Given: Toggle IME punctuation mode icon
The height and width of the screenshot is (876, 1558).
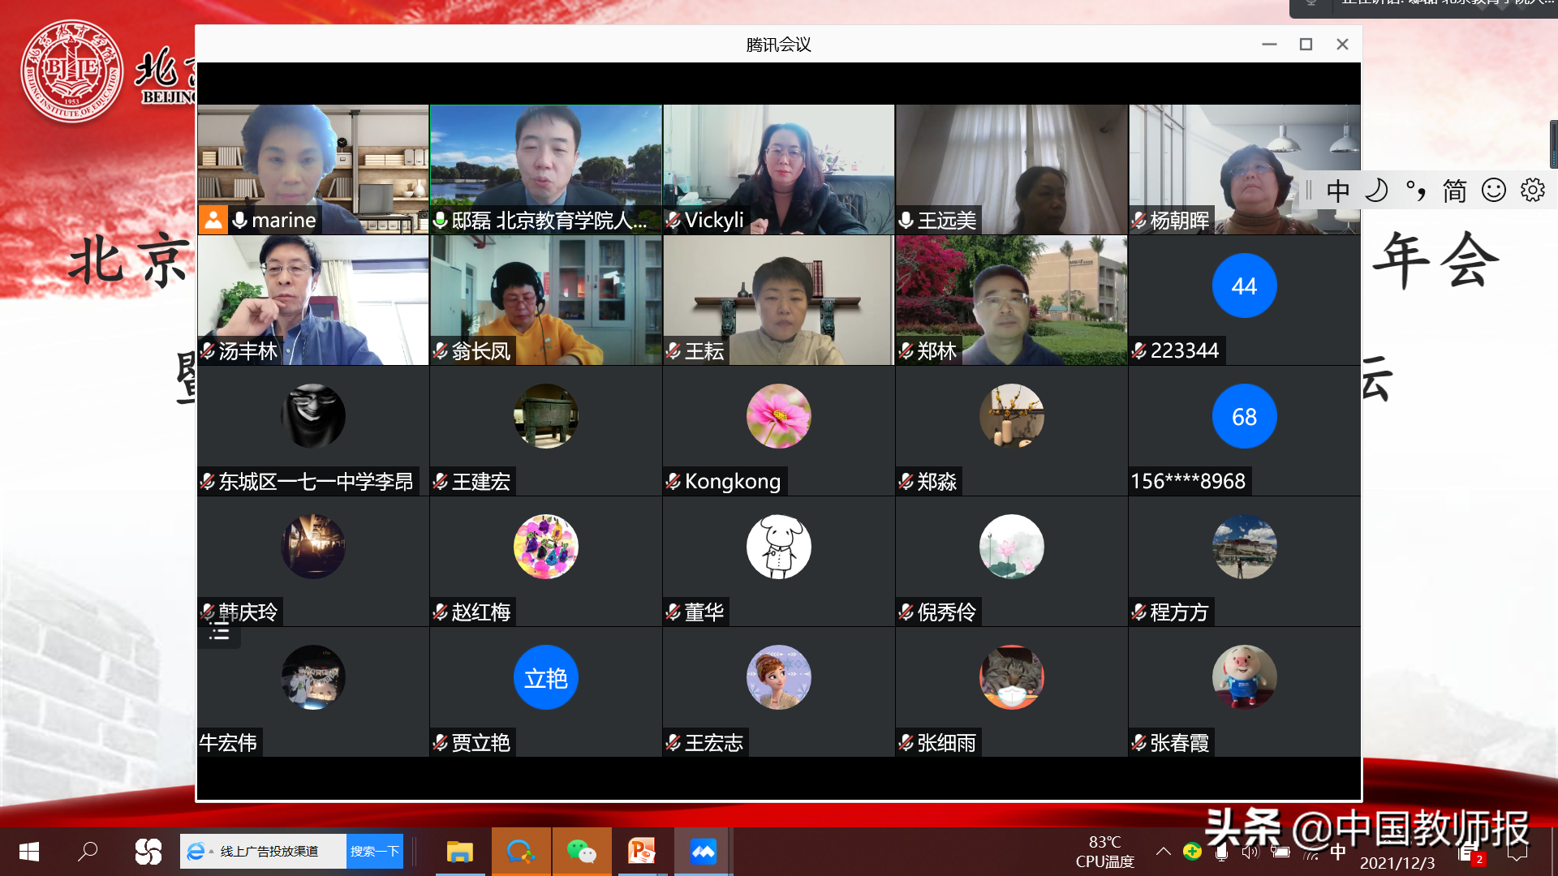Looking at the screenshot, I should click(1415, 191).
